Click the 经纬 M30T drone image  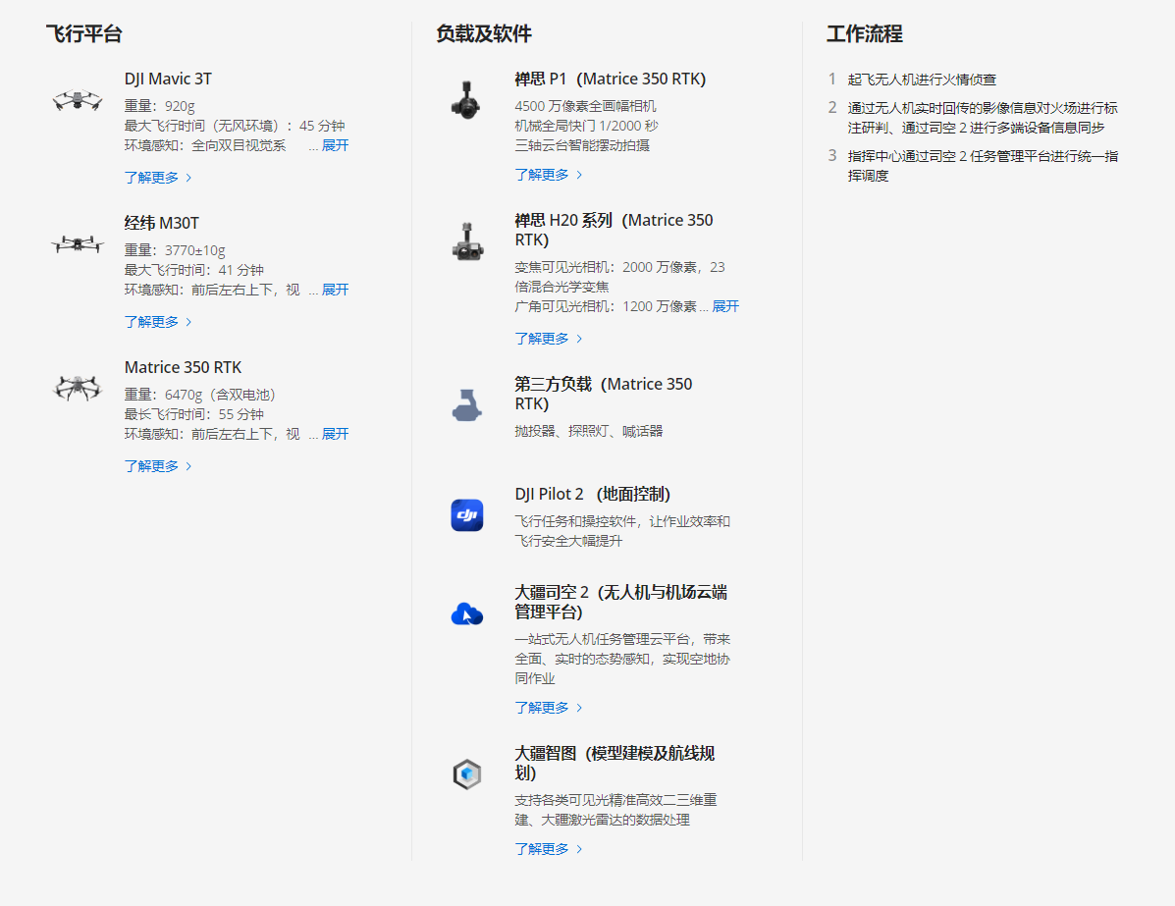pos(78,243)
